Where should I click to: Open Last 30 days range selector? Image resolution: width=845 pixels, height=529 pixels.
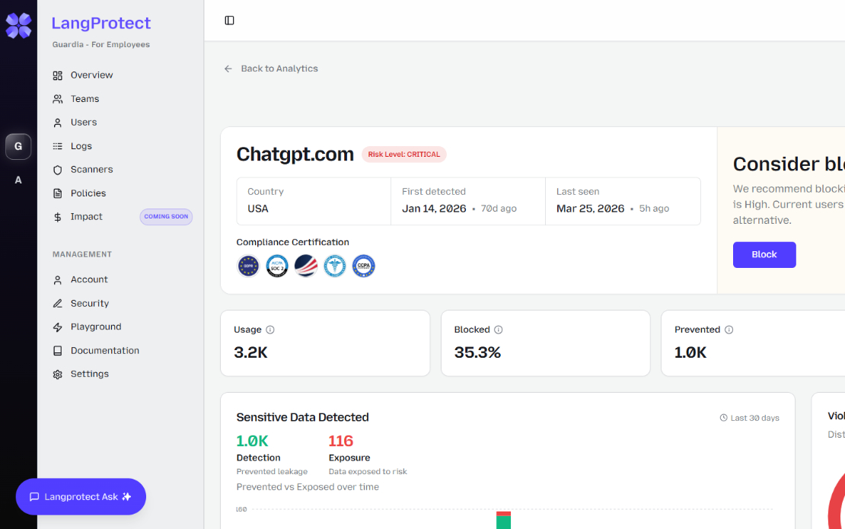(x=750, y=418)
